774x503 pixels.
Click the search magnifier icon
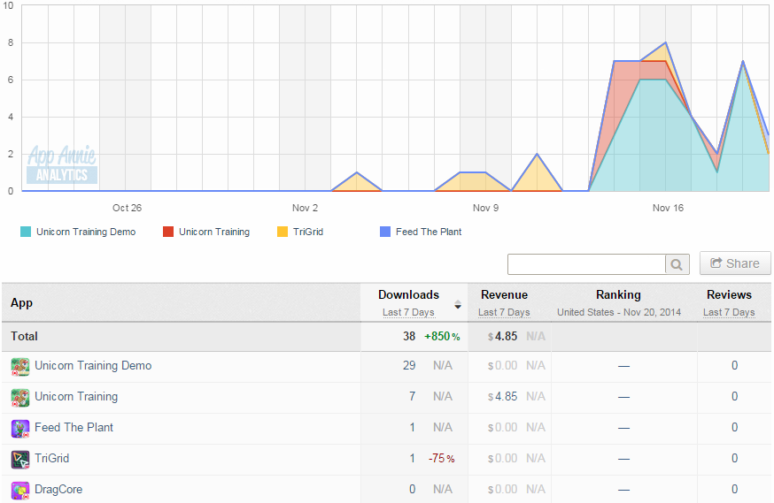pyautogui.click(x=677, y=264)
